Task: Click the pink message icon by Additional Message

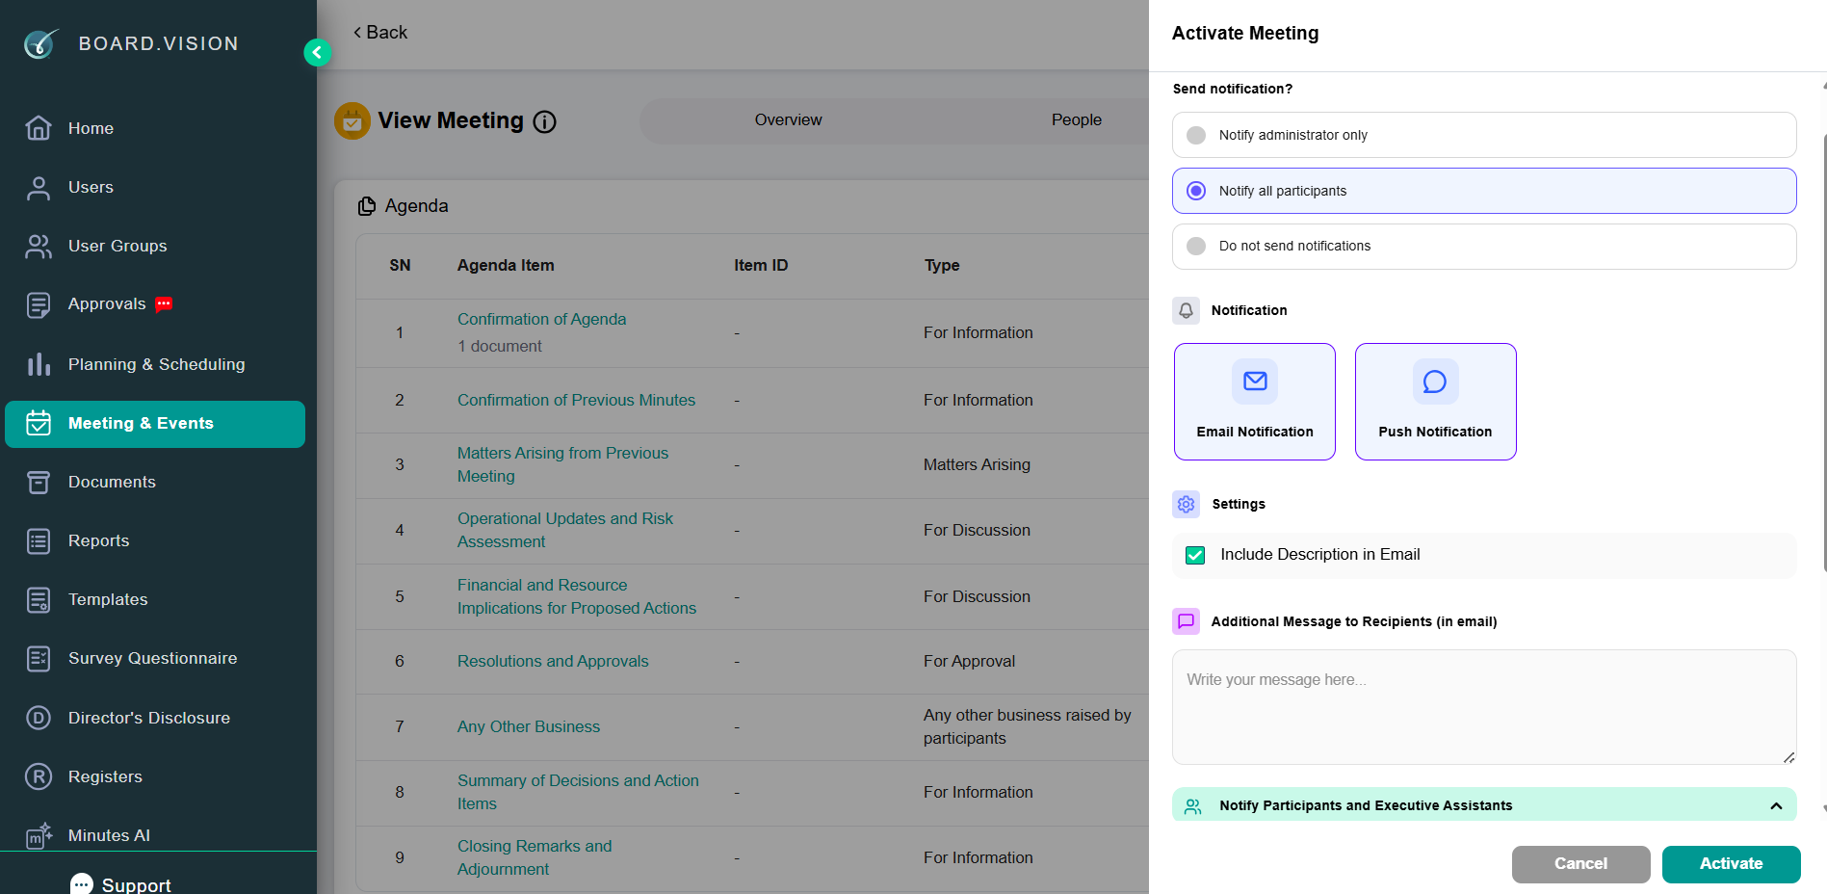Action: [x=1187, y=621]
